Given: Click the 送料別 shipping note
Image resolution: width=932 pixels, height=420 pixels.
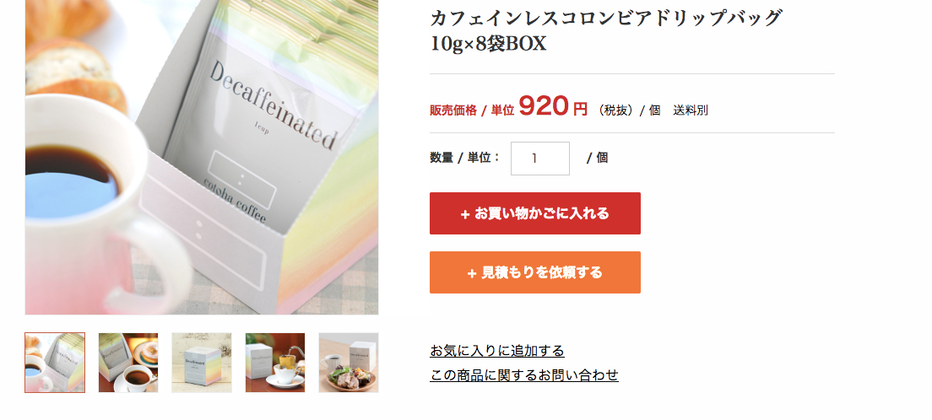Looking at the screenshot, I should pyautogui.click(x=690, y=110).
